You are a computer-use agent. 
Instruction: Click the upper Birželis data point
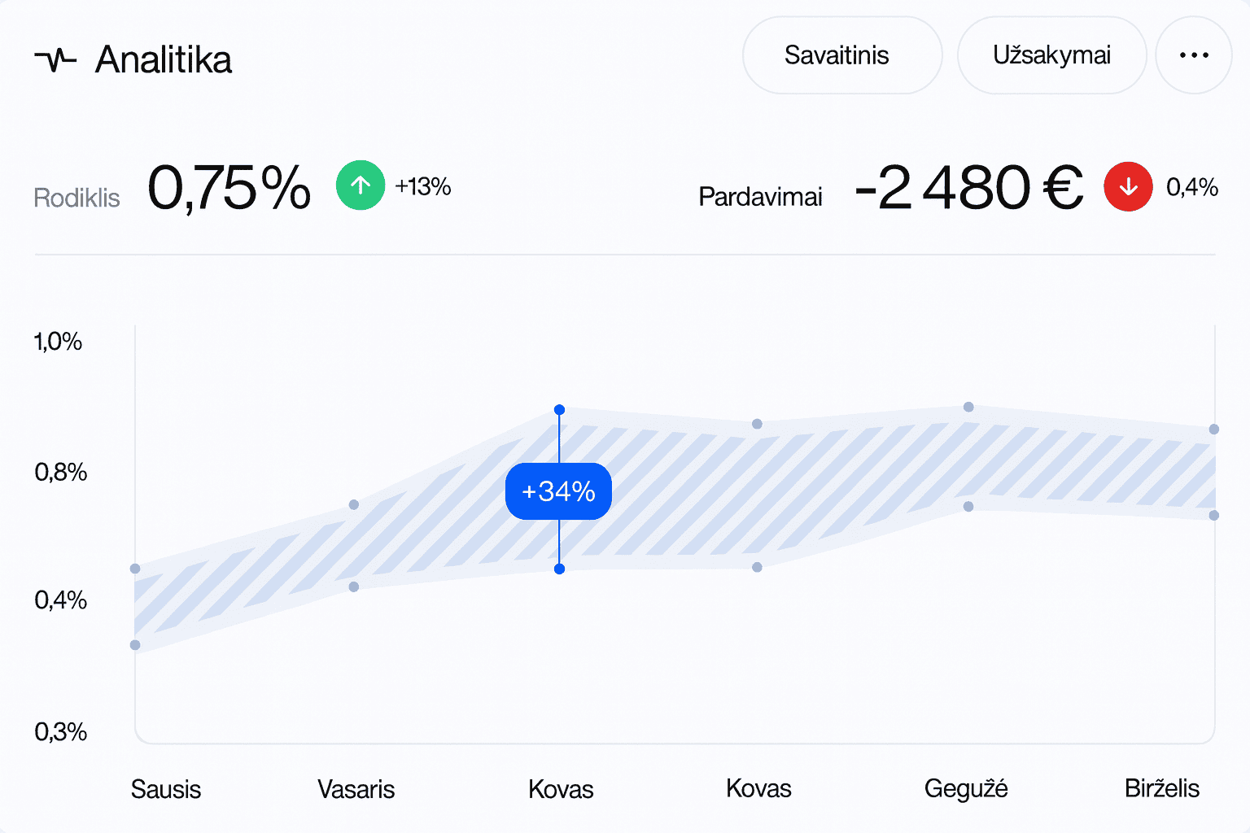coord(1213,430)
